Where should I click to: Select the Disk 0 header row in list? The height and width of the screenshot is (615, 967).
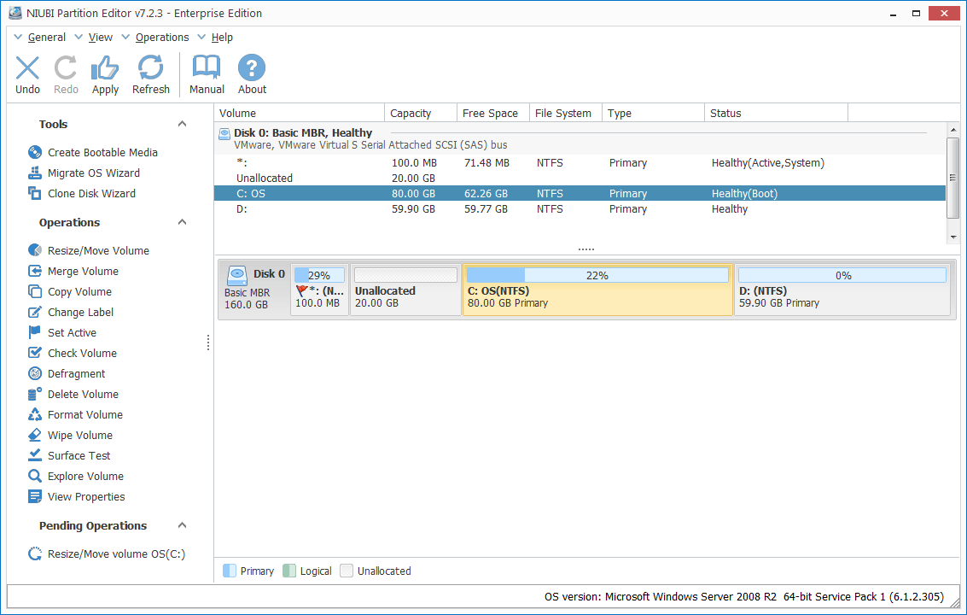pyautogui.click(x=580, y=138)
